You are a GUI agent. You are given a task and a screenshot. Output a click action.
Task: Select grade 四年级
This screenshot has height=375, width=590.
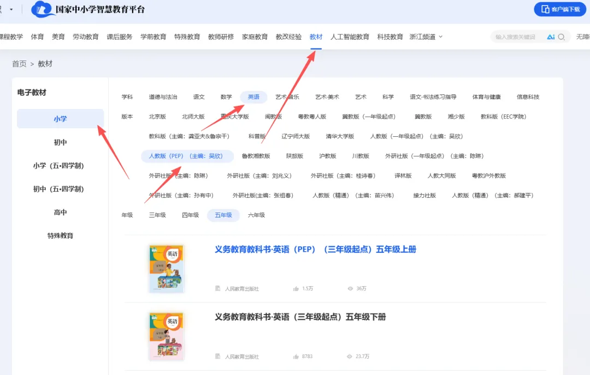(191, 215)
